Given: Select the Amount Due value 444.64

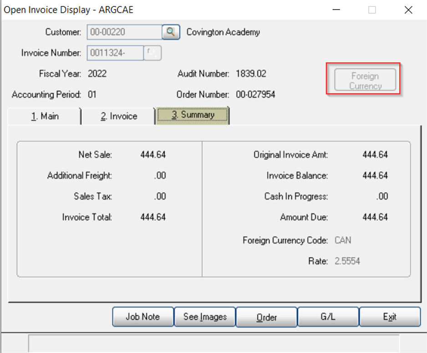Looking at the screenshot, I should pos(375,217).
